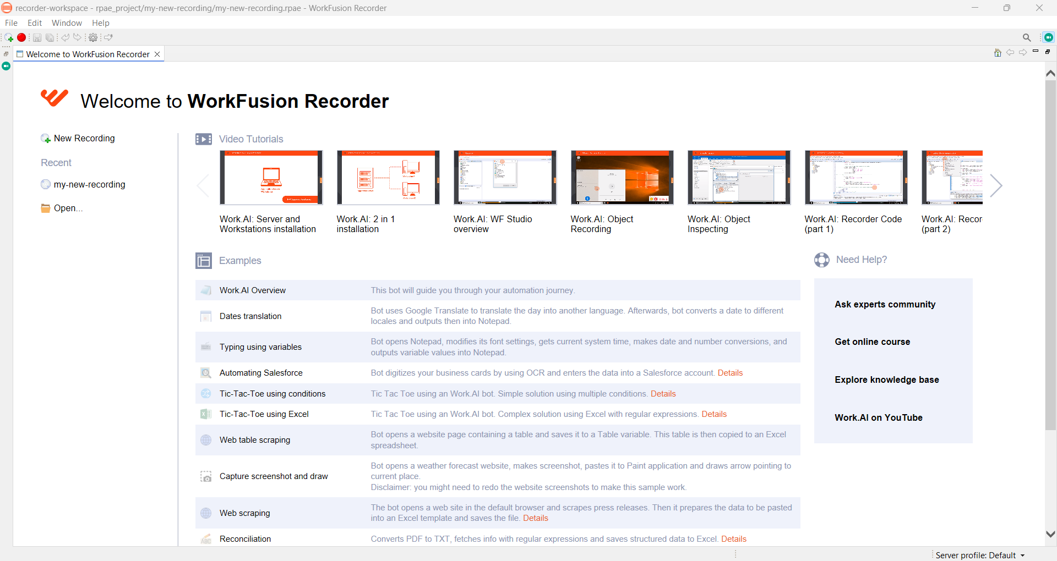Click Details link for Automating Salesforce
The height and width of the screenshot is (561, 1057).
(x=730, y=373)
